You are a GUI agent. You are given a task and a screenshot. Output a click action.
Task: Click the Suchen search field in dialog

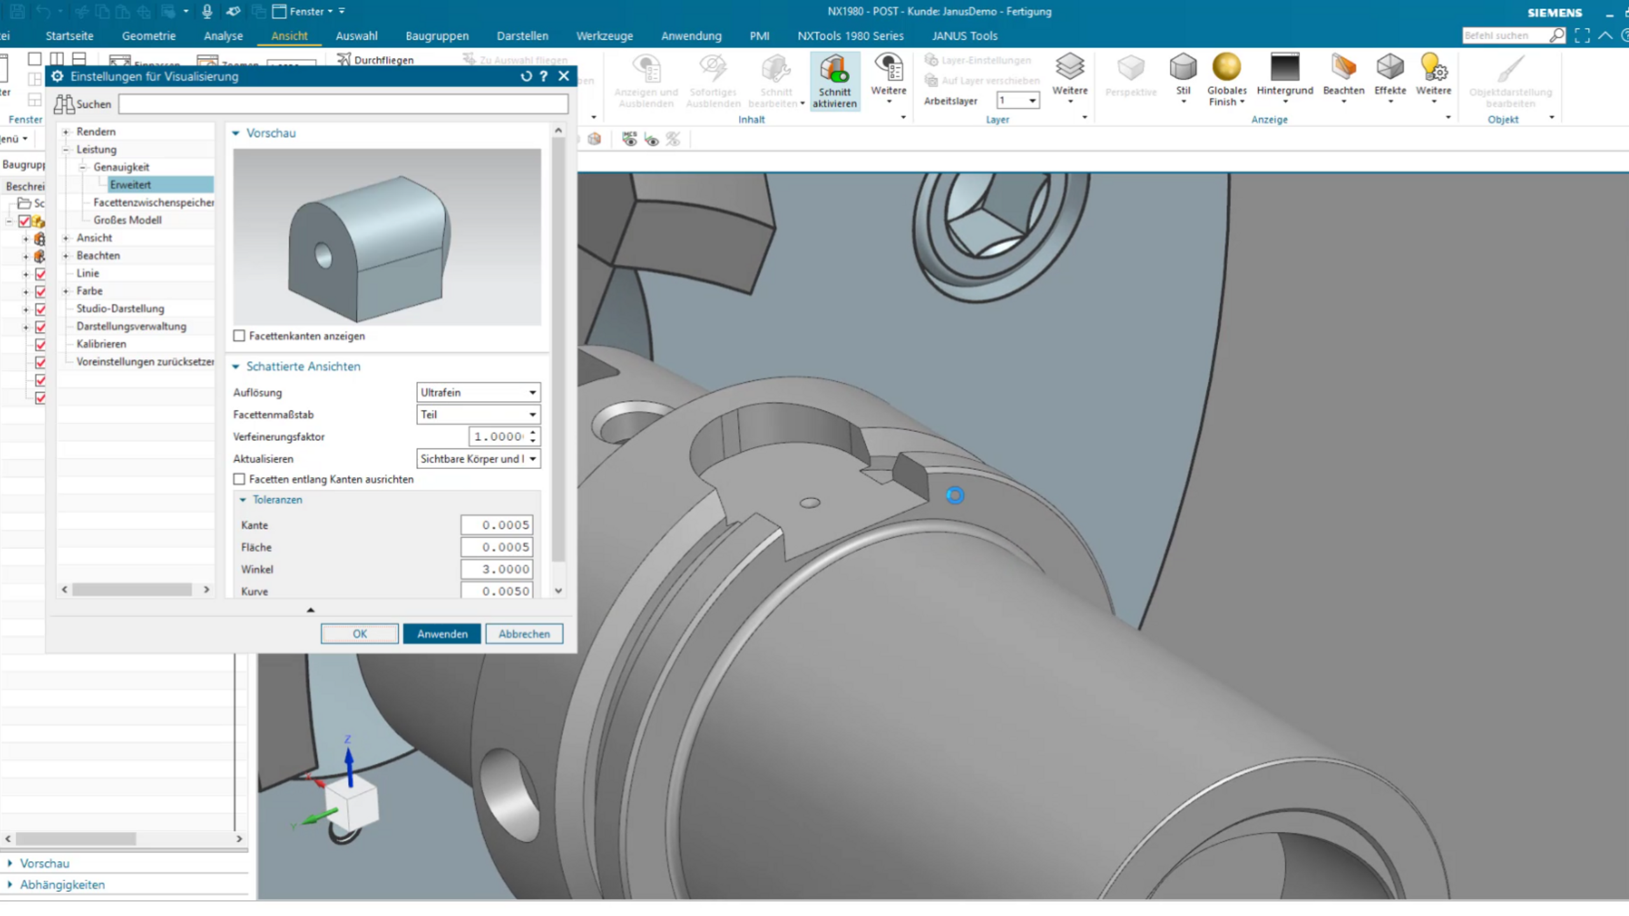[343, 104]
